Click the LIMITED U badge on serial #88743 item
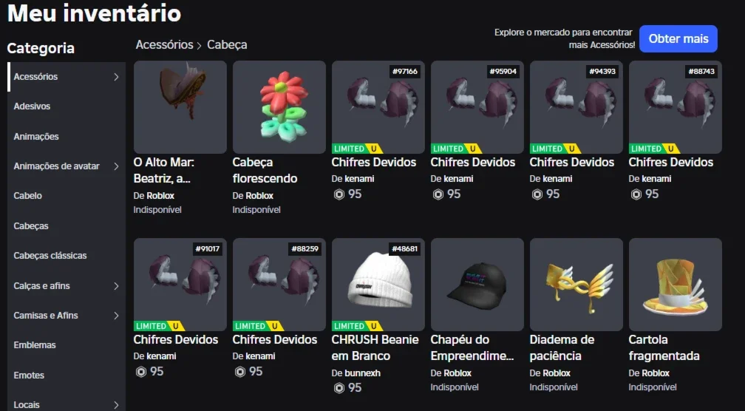This screenshot has width=745, height=411. click(x=654, y=149)
